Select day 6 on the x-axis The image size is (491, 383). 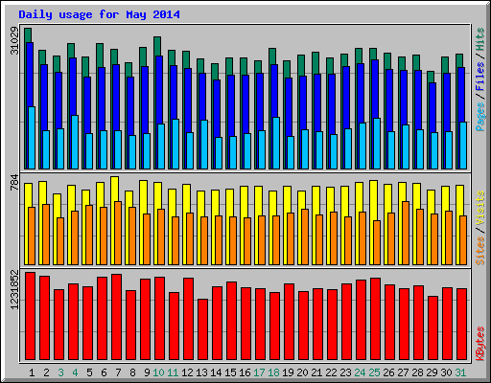pyautogui.click(x=104, y=372)
